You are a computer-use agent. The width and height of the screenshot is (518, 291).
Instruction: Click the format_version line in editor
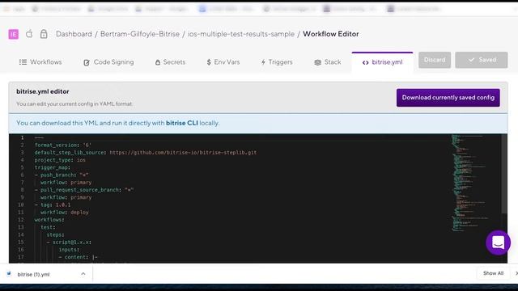coord(63,145)
